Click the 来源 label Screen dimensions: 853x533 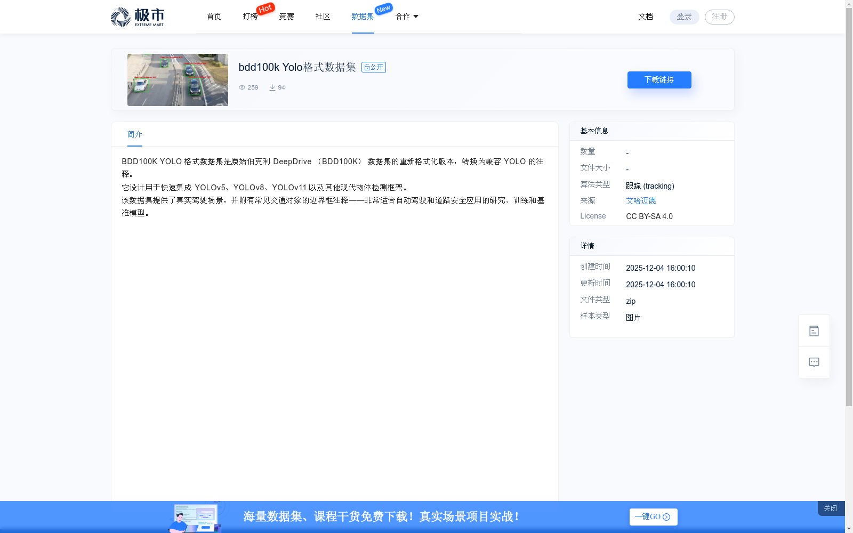[588, 201]
